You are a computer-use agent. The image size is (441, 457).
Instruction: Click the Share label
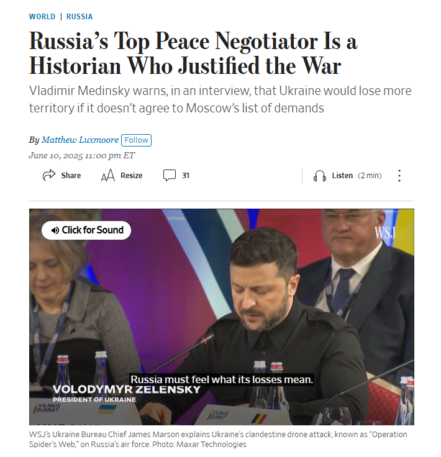tap(71, 176)
